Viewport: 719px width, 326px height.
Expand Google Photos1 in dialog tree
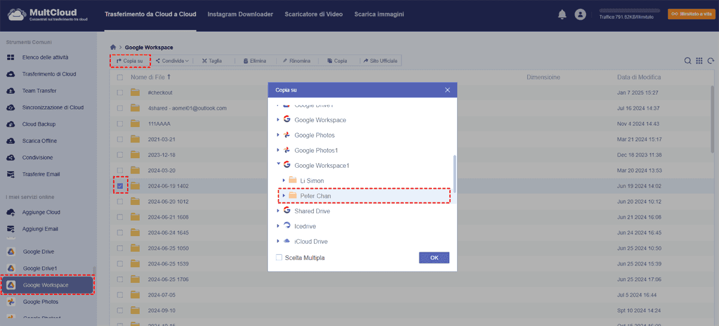[x=278, y=150]
